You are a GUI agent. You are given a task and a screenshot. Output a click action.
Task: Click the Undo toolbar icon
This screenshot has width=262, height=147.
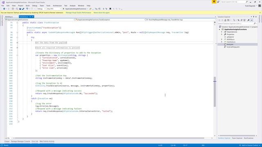(27, 9)
